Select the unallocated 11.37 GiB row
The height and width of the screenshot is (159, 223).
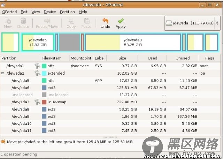pos(110,95)
